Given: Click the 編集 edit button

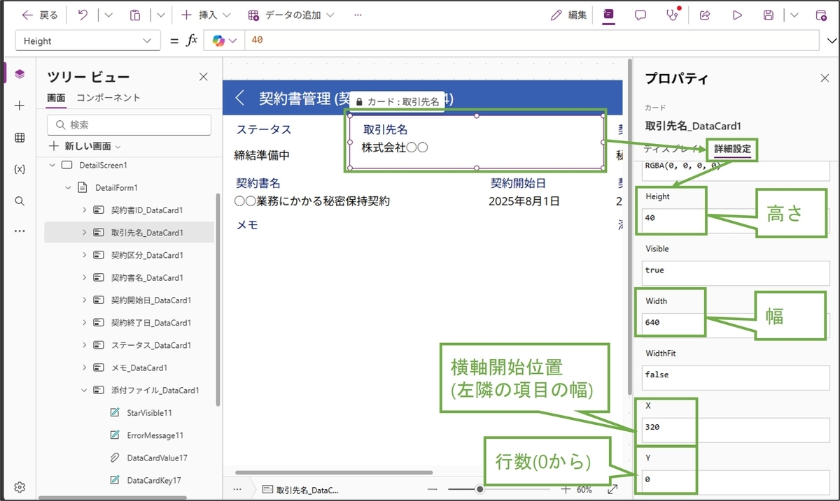Looking at the screenshot, I should 568,15.
